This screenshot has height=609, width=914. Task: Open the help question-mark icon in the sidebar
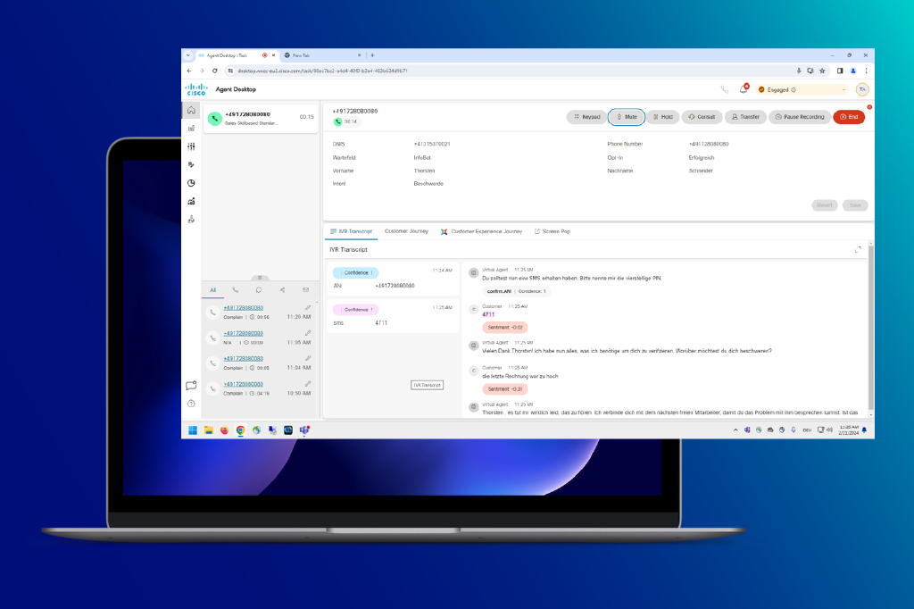191,404
